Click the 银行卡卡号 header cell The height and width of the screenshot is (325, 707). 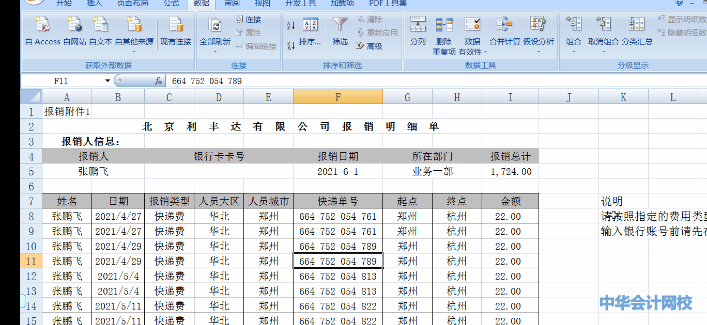click(219, 156)
